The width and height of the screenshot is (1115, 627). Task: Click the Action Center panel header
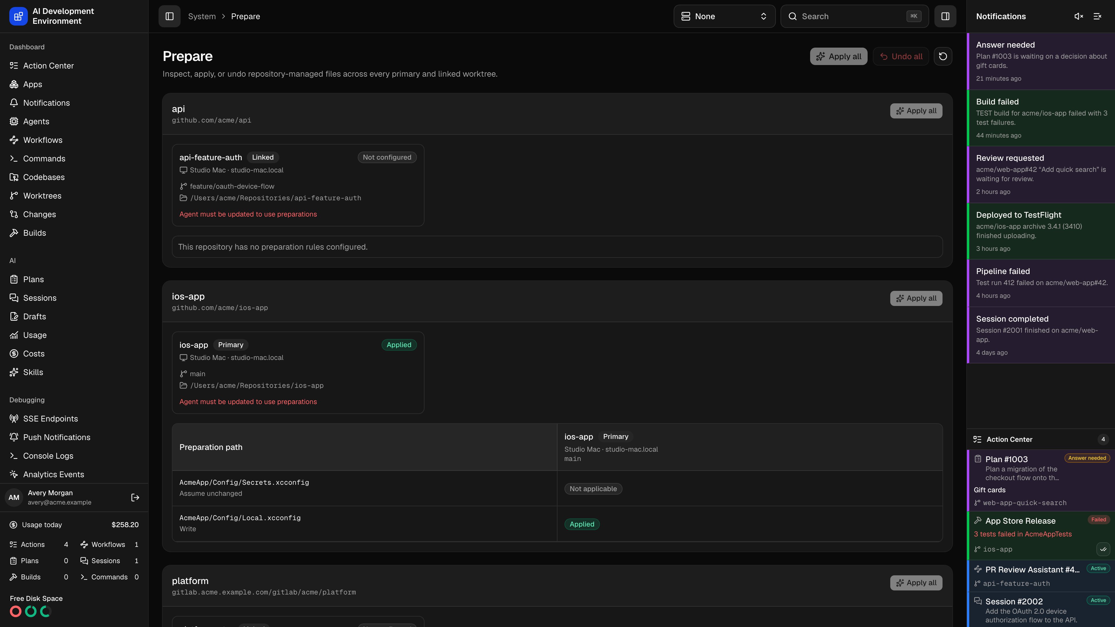(1041, 439)
